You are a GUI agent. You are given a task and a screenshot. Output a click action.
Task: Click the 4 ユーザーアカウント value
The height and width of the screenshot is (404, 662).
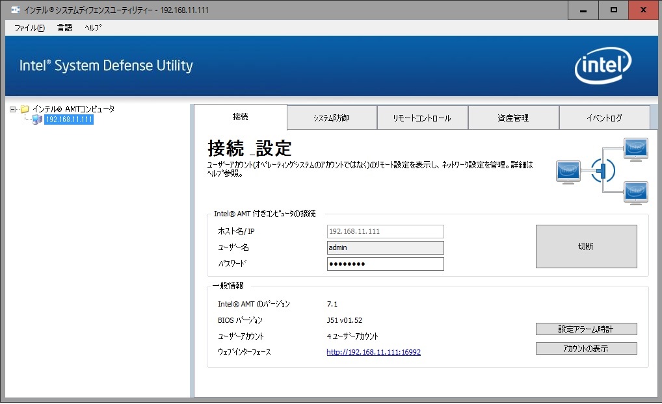point(352,336)
